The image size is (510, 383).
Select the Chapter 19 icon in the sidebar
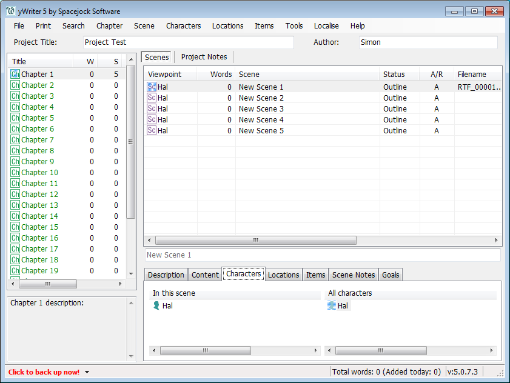(x=15, y=270)
